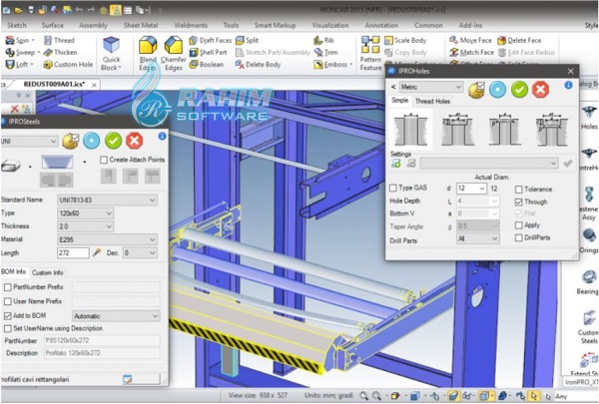Image resolution: width=599 pixels, height=404 pixels.
Task: Click the eyedropper icon beside Length field
Action: (97, 253)
